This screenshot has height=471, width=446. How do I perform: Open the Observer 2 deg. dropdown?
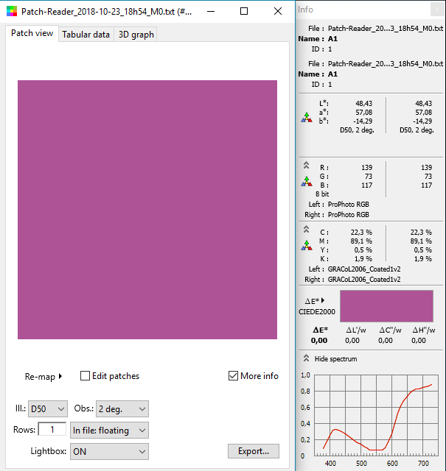pyautogui.click(x=122, y=409)
